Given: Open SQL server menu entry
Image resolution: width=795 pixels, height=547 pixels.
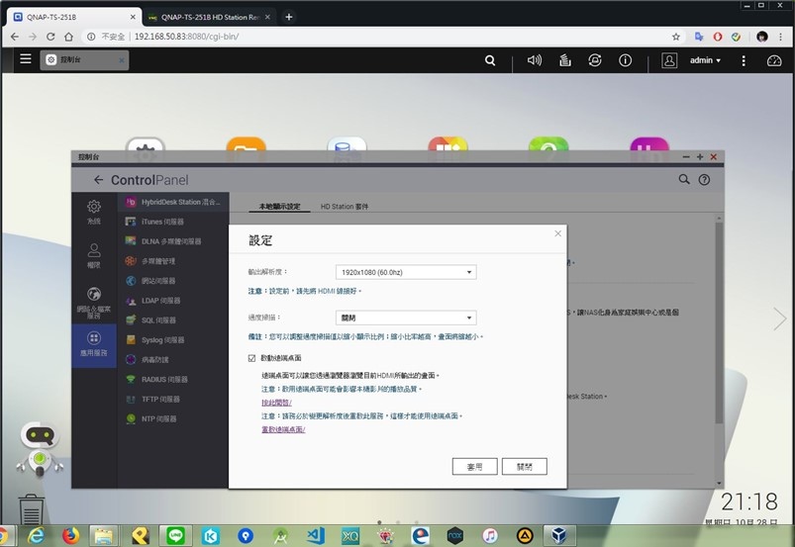Looking at the screenshot, I should click(x=173, y=320).
